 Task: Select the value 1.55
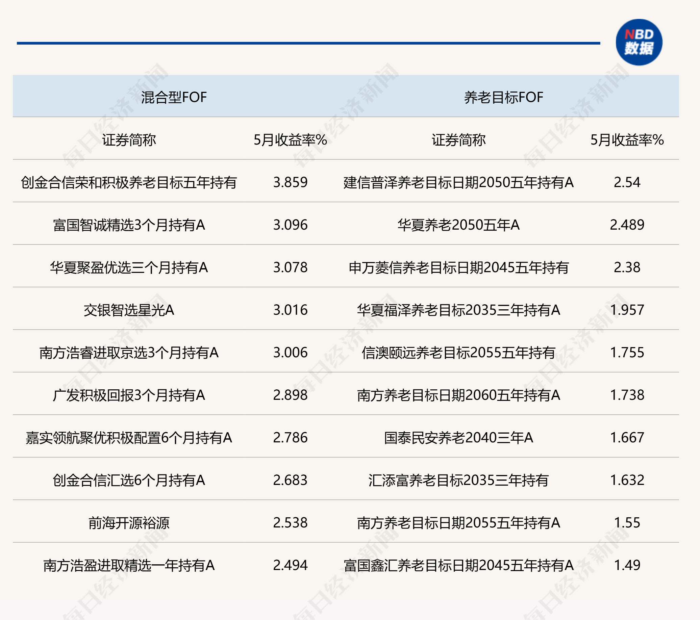point(627,523)
